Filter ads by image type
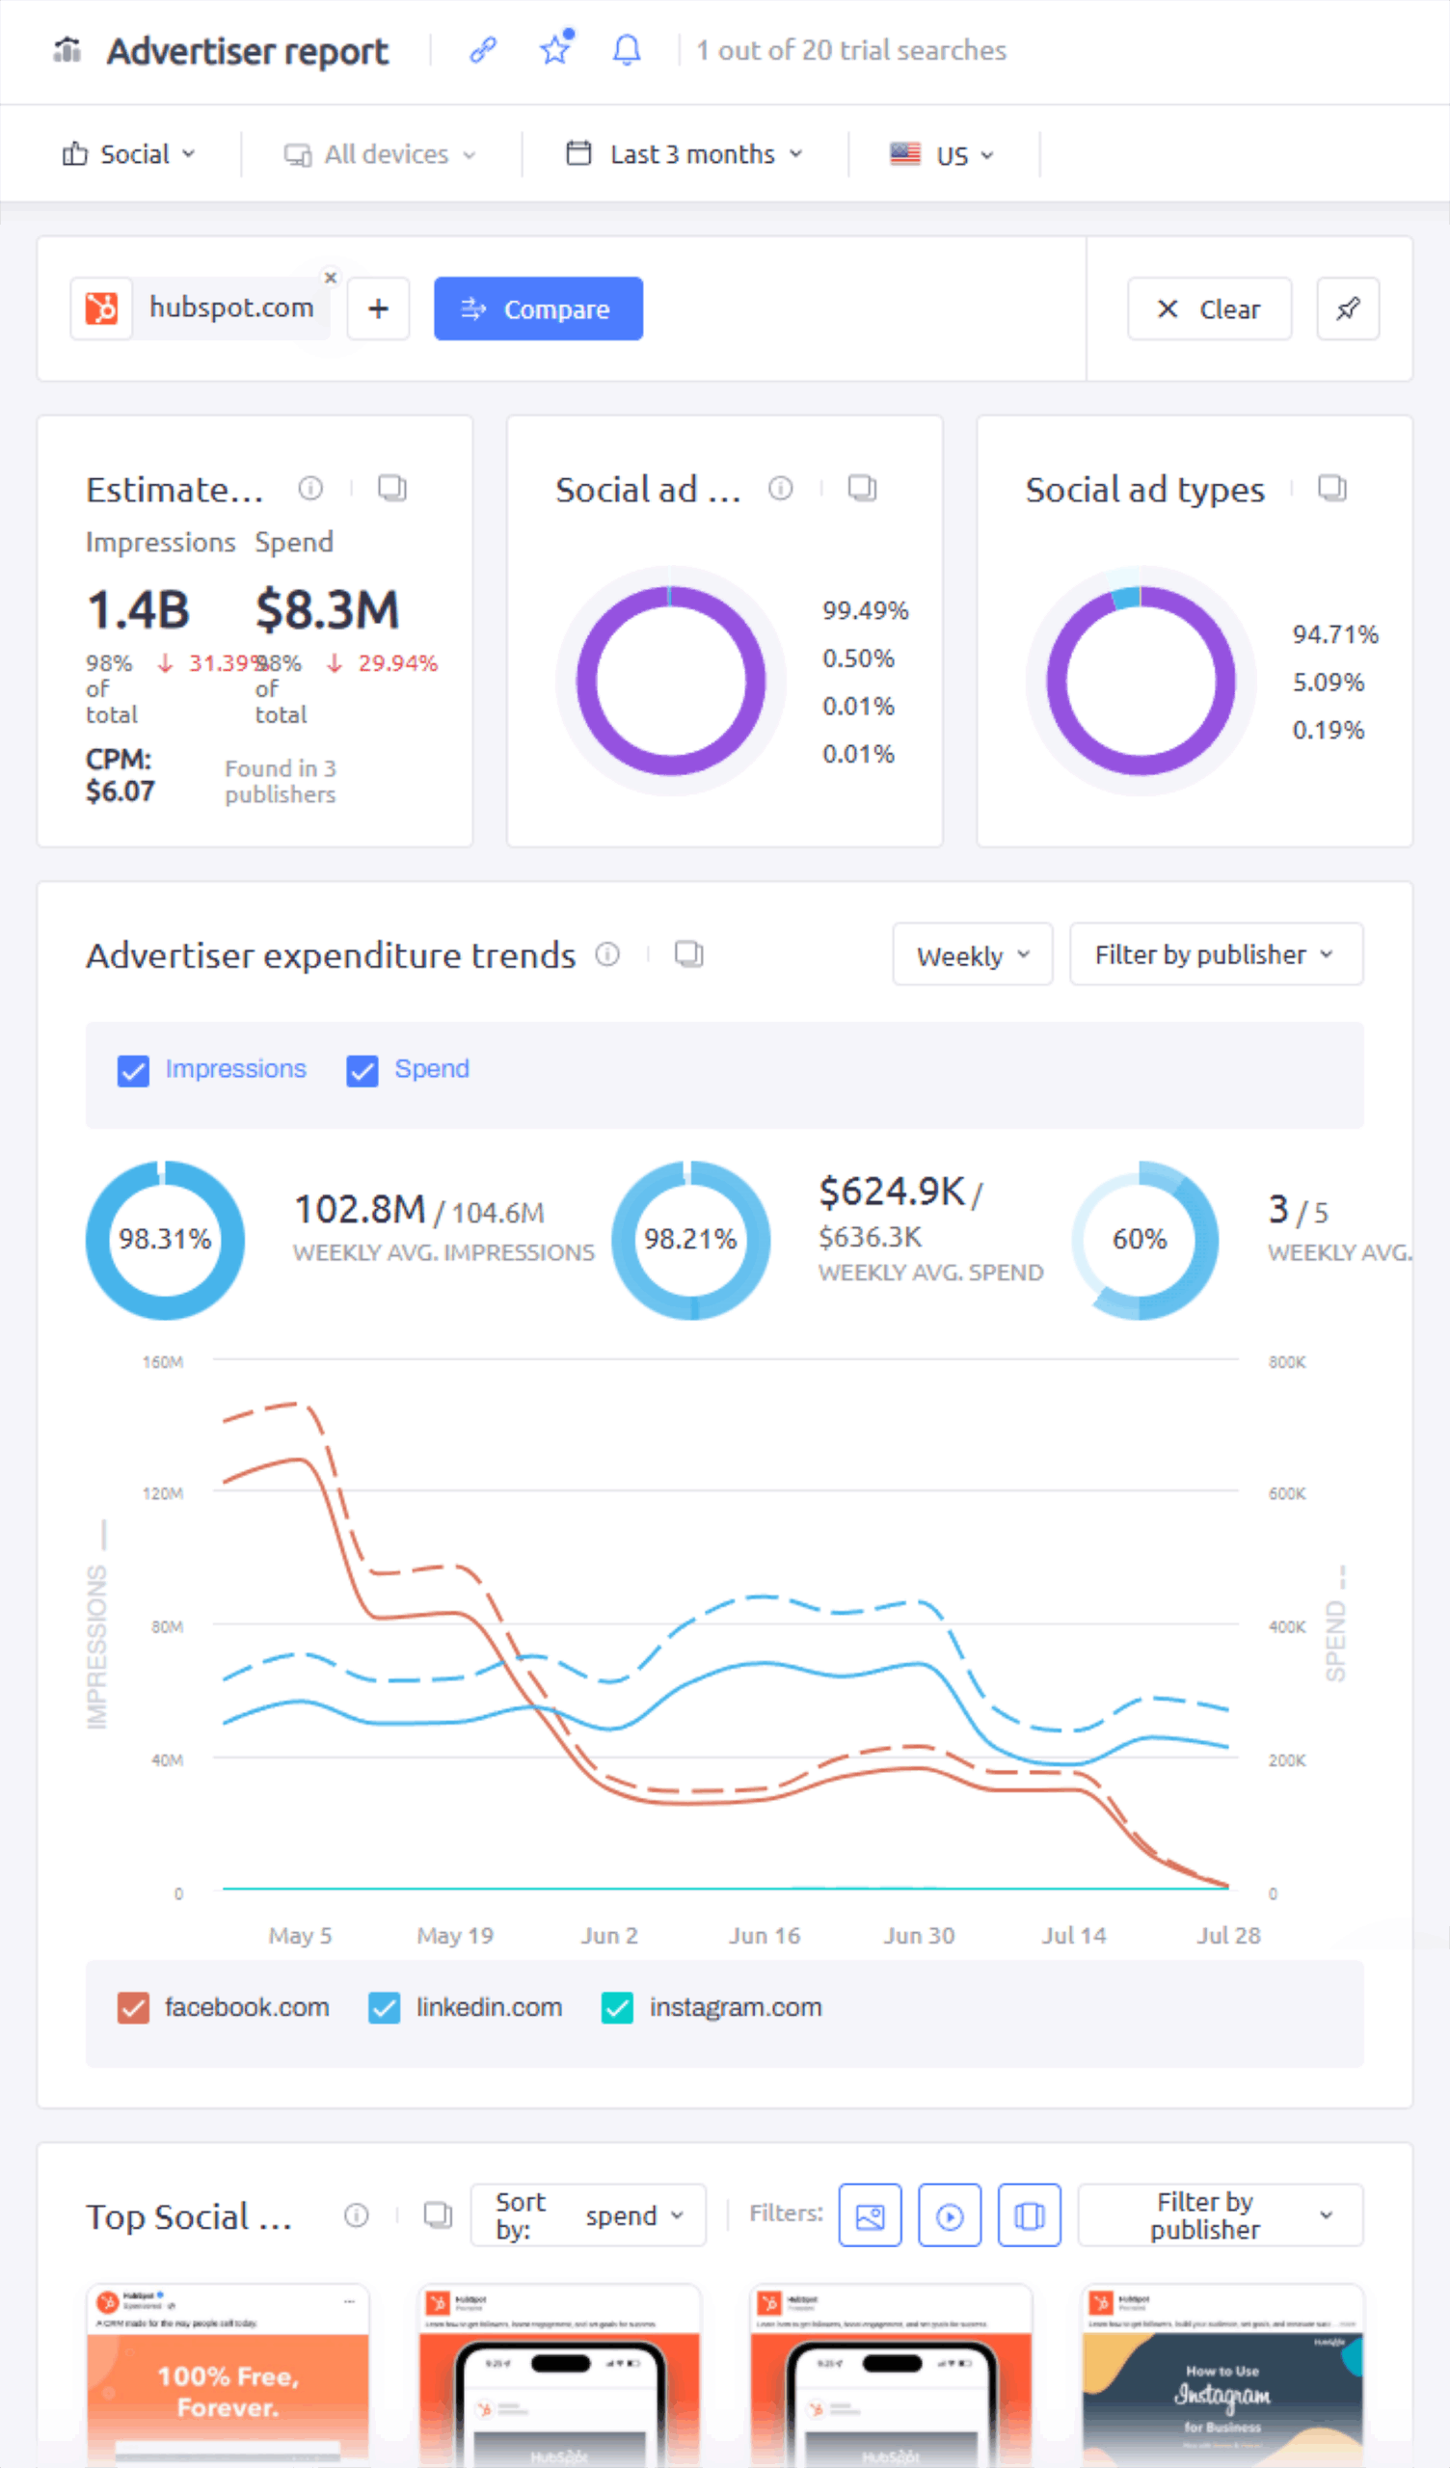This screenshot has height=2468, width=1450. pos(870,2215)
